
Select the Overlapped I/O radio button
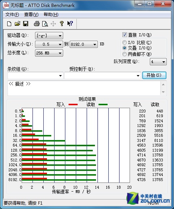pyautogui.click(x=125, y=48)
